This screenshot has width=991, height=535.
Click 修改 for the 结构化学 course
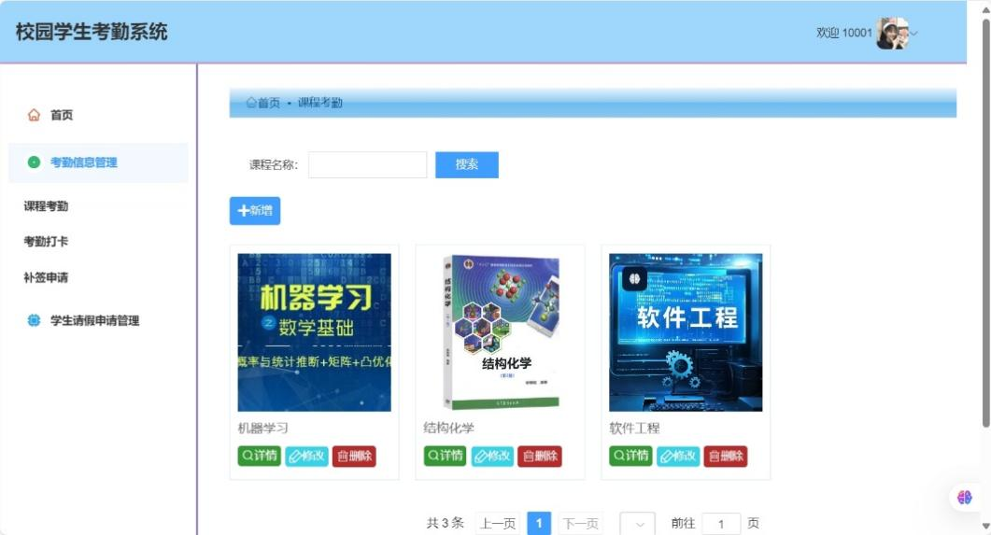(492, 456)
